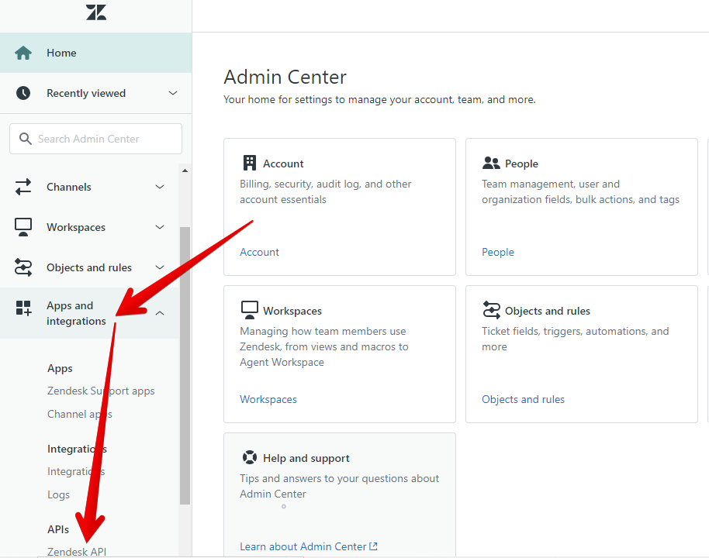
Task: Click the Help and support lifebuoy icon
Action: click(x=250, y=457)
